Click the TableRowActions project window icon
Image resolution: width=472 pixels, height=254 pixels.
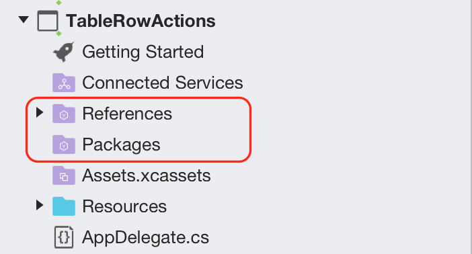pyautogui.click(x=48, y=21)
